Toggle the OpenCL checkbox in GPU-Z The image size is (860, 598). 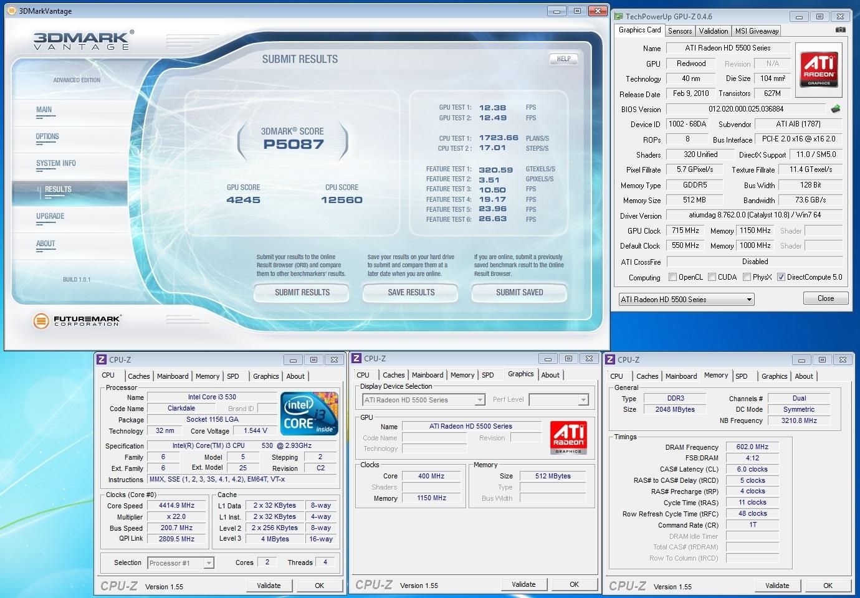(672, 277)
